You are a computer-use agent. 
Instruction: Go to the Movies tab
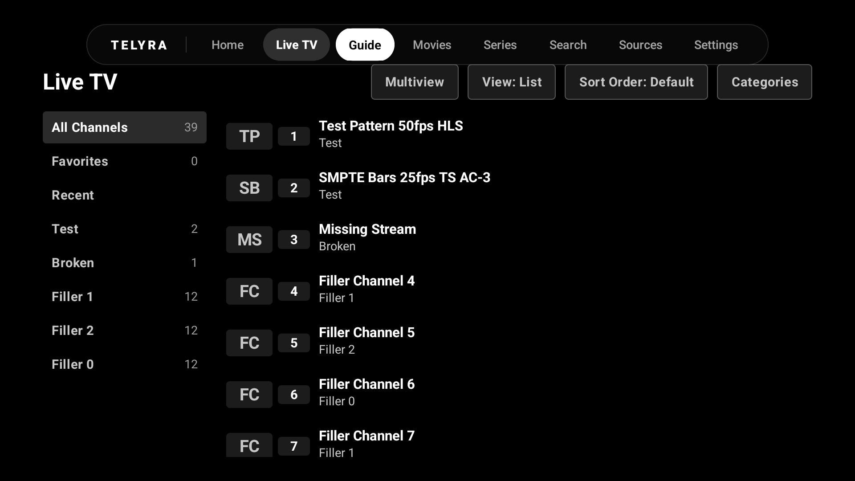(x=432, y=45)
